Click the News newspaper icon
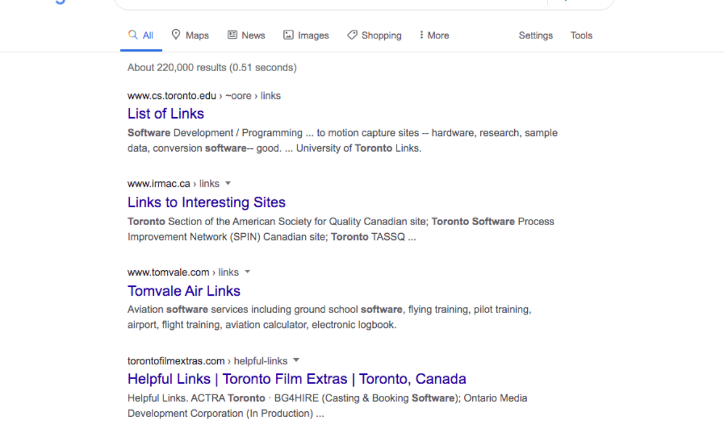 pos(232,35)
